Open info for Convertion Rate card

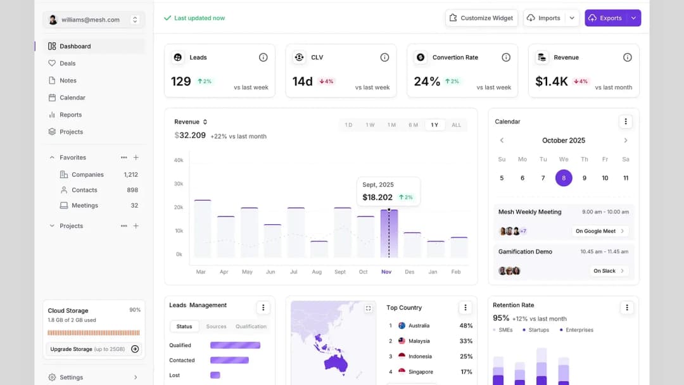click(506, 57)
